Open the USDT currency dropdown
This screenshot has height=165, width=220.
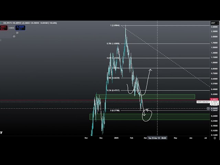point(213,23)
